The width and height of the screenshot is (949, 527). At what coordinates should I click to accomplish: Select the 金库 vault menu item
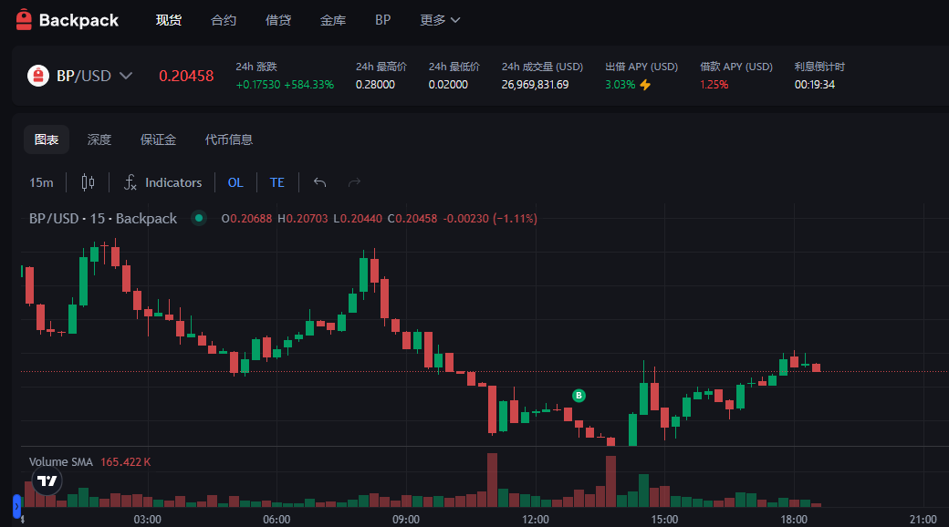pyautogui.click(x=333, y=20)
